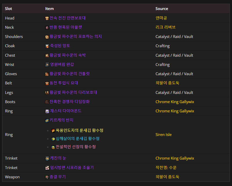Open the 임시방편 시포리움 조율기 link

pyautogui.click(x=72, y=167)
